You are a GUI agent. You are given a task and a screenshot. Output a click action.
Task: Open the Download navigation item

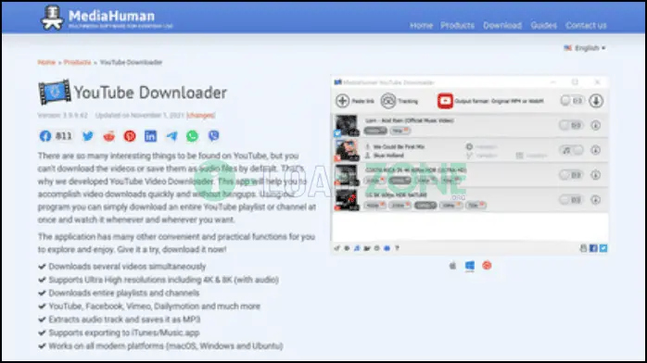[502, 26]
